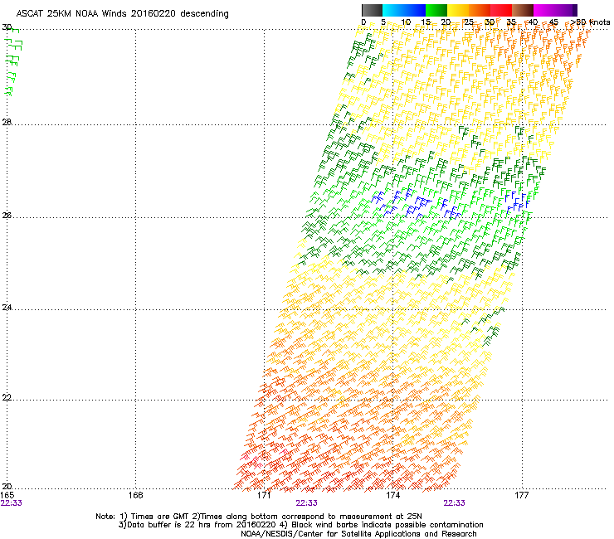Click the blue wind barb cluster near 174E

(415, 203)
